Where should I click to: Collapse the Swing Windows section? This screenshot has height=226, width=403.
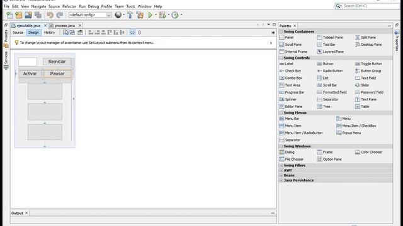tap(281, 146)
